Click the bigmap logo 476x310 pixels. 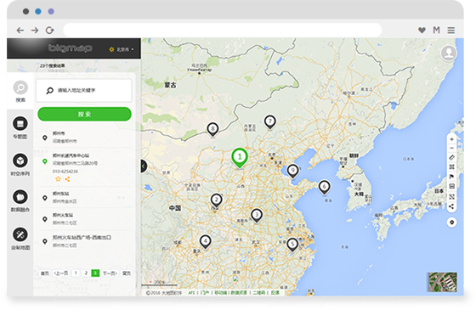point(70,48)
